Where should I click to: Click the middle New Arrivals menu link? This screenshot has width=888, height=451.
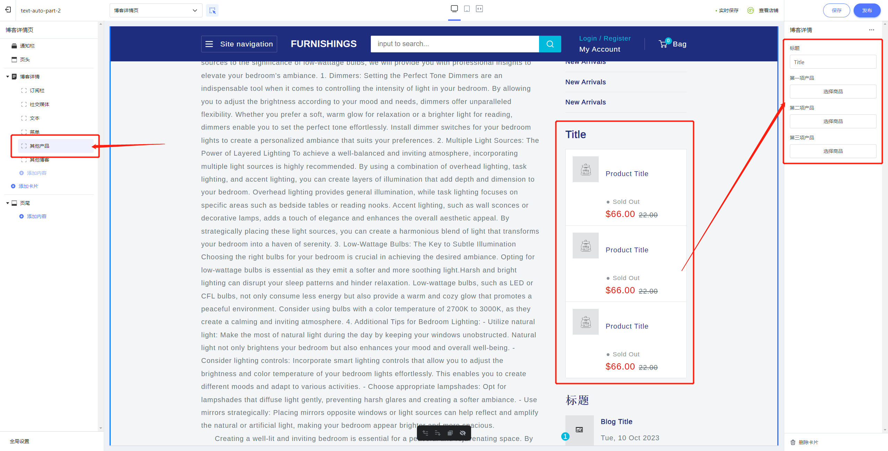(586, 82)
